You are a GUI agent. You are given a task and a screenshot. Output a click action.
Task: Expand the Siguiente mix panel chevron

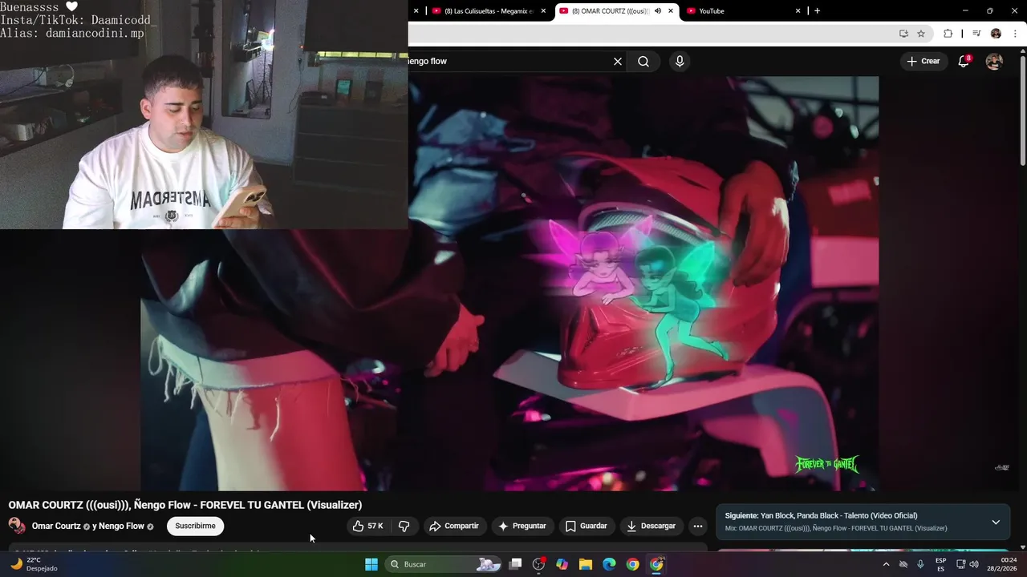tap(996, 523)
